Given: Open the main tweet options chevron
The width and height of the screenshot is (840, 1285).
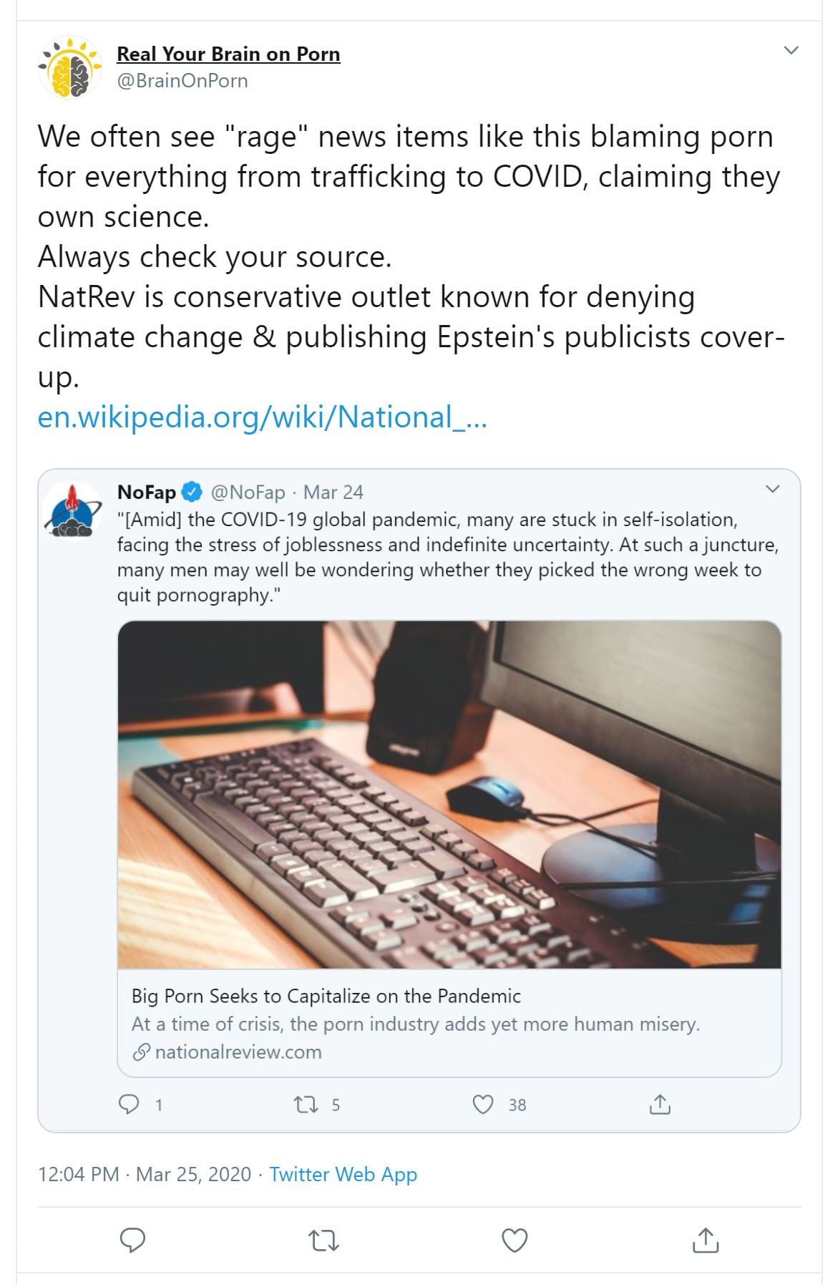Looking at the screenshot, I should (791, 50).
